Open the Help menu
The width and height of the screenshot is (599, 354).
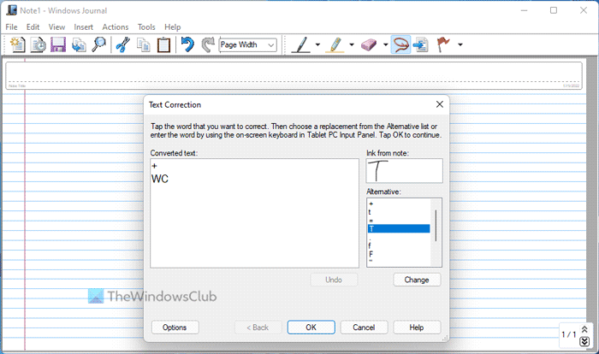click(173, 27)
